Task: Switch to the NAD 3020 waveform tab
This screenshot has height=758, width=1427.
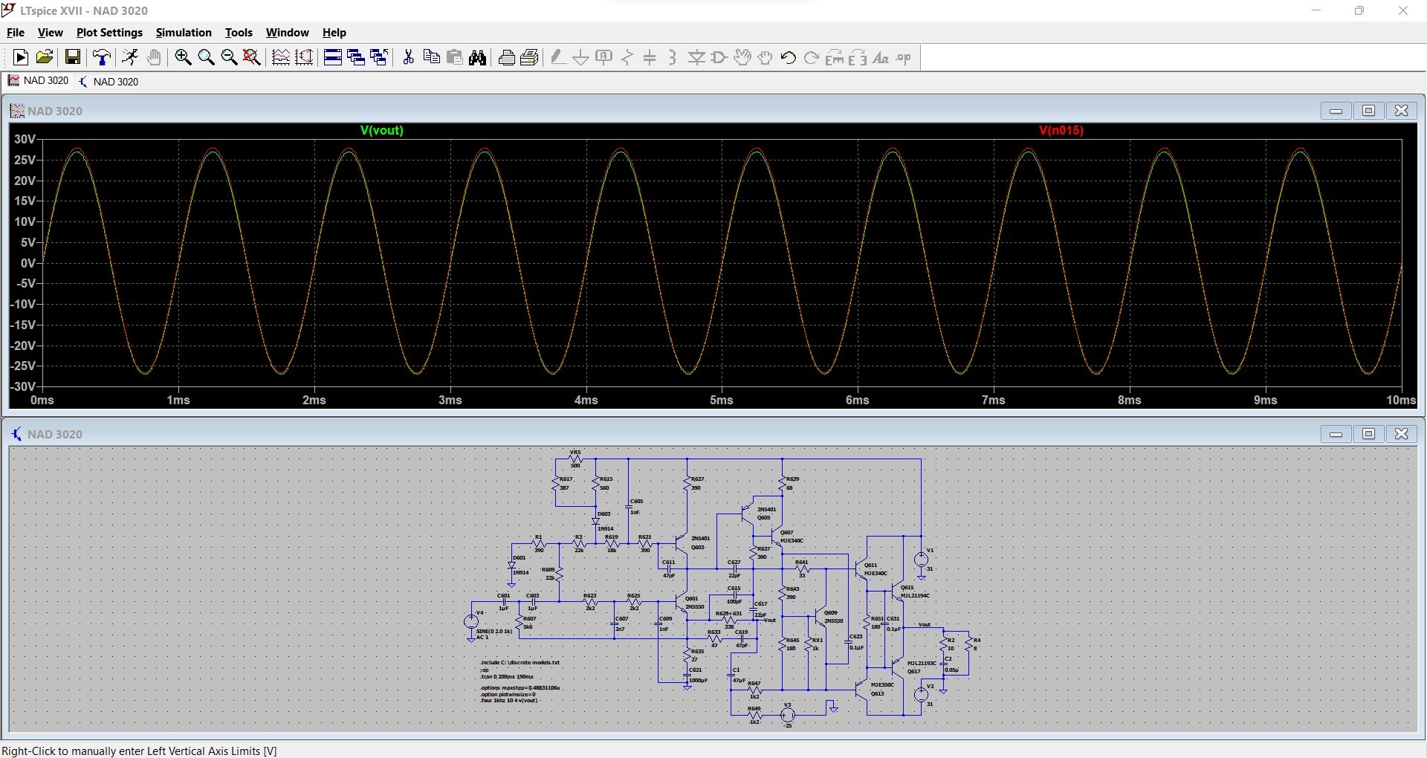Action: click(38, 81)
